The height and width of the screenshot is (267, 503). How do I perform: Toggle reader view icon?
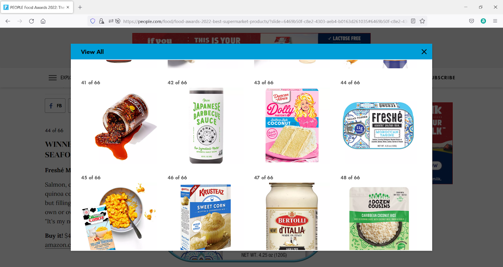tap(413, 21)
